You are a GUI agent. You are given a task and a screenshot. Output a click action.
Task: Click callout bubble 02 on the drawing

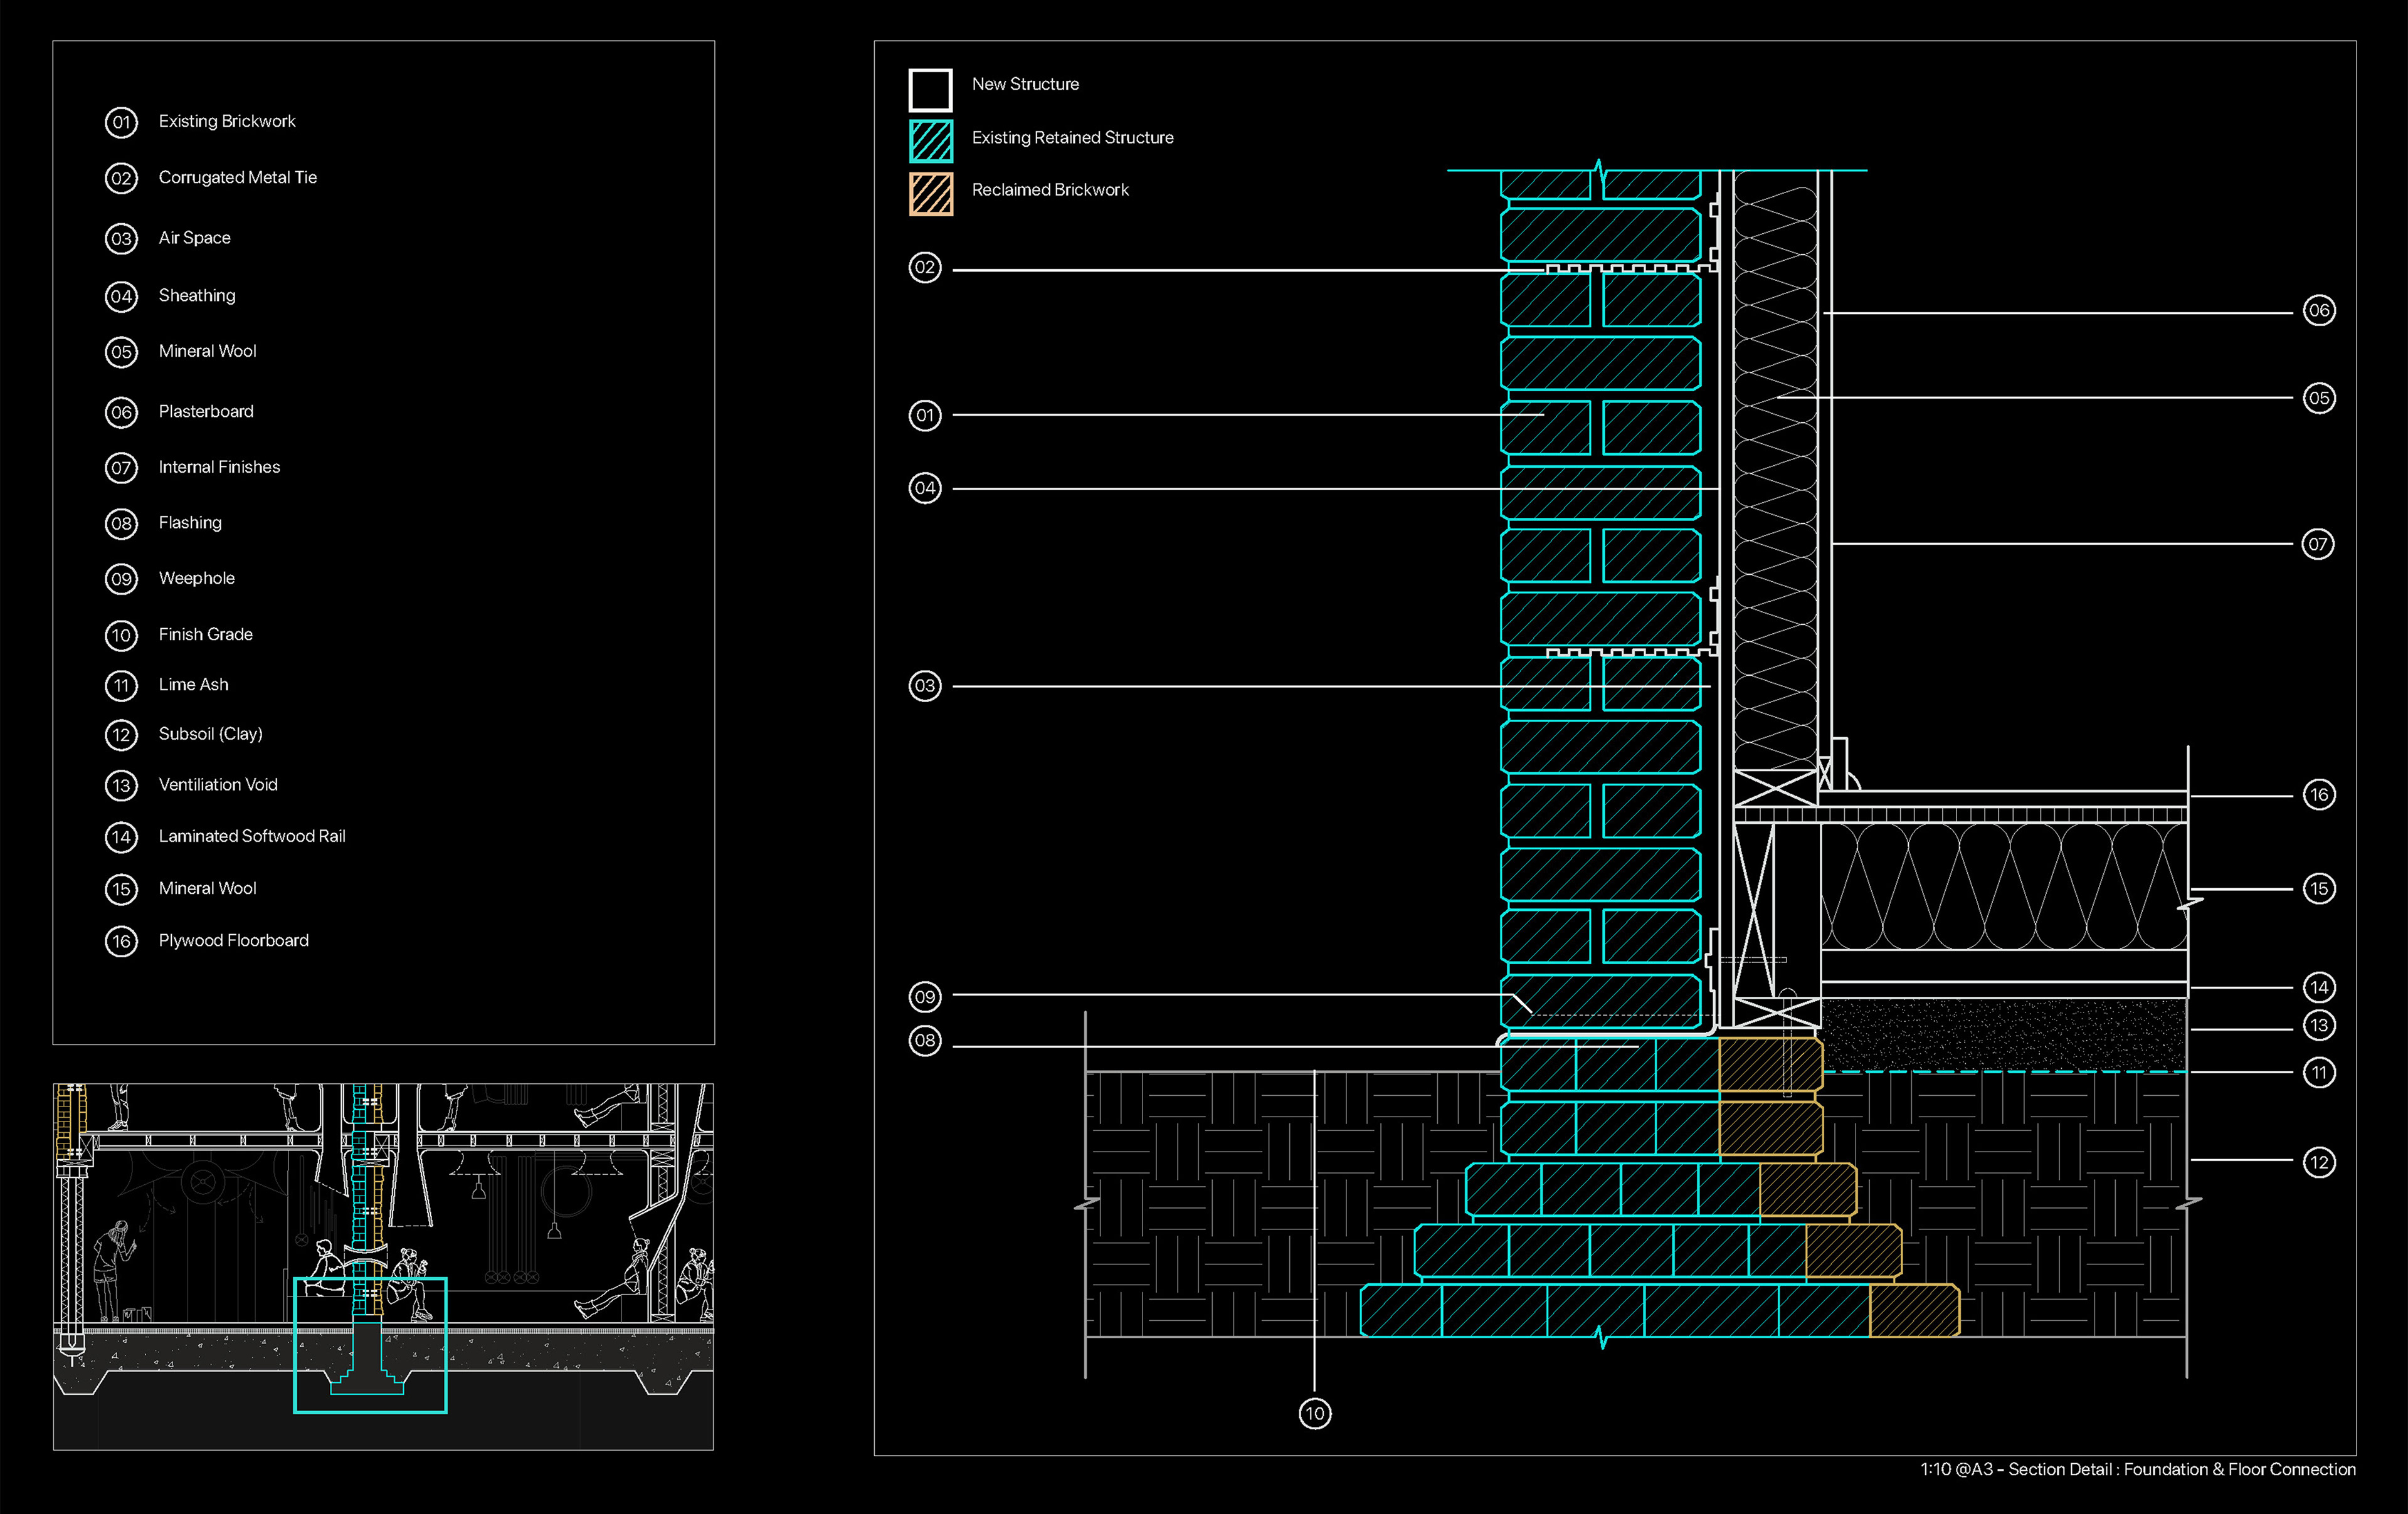tap(925, 268)
